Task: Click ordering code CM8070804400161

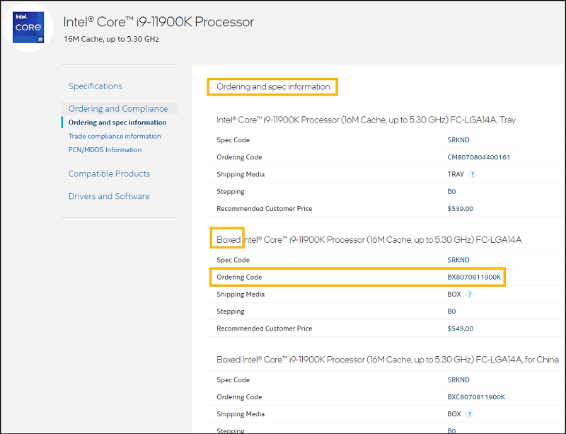Action: [x=478, y=157]
